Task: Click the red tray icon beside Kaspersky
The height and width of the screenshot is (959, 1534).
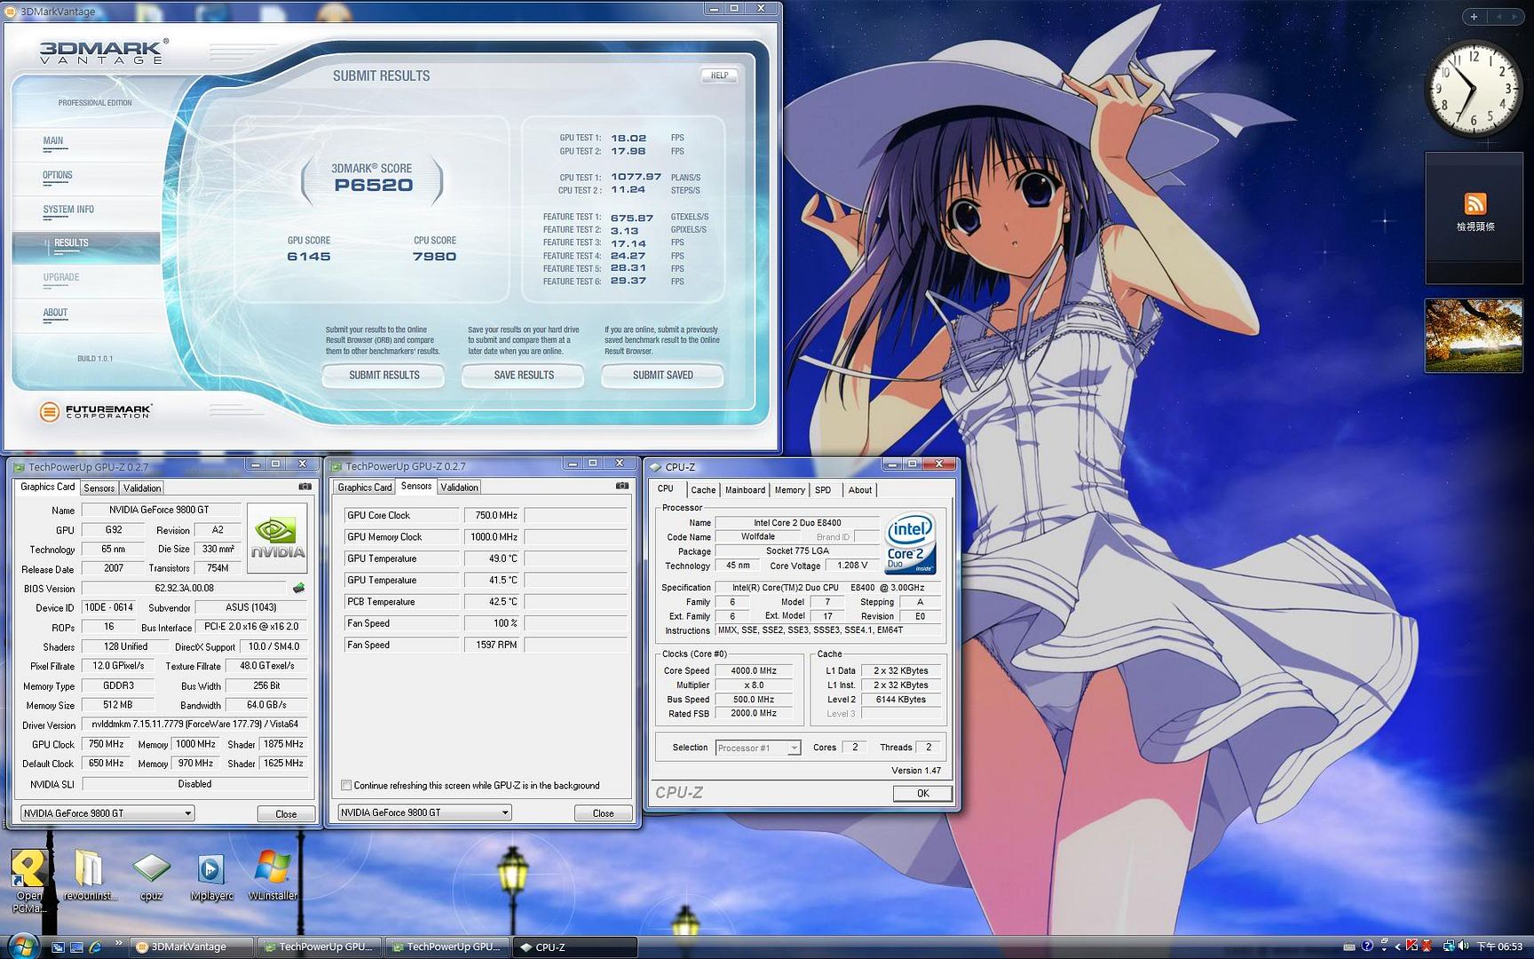Action: point(1427,947)
